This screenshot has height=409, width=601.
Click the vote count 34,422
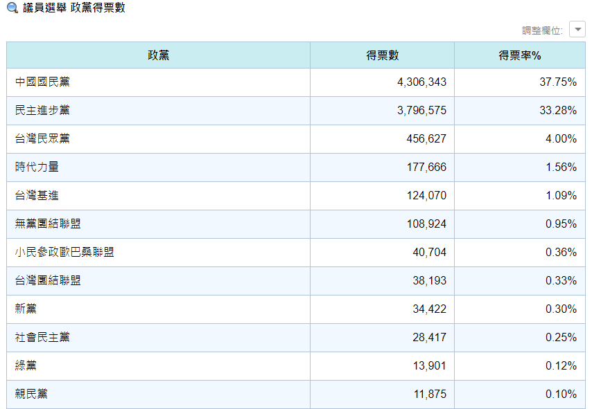tap(430, 309)
